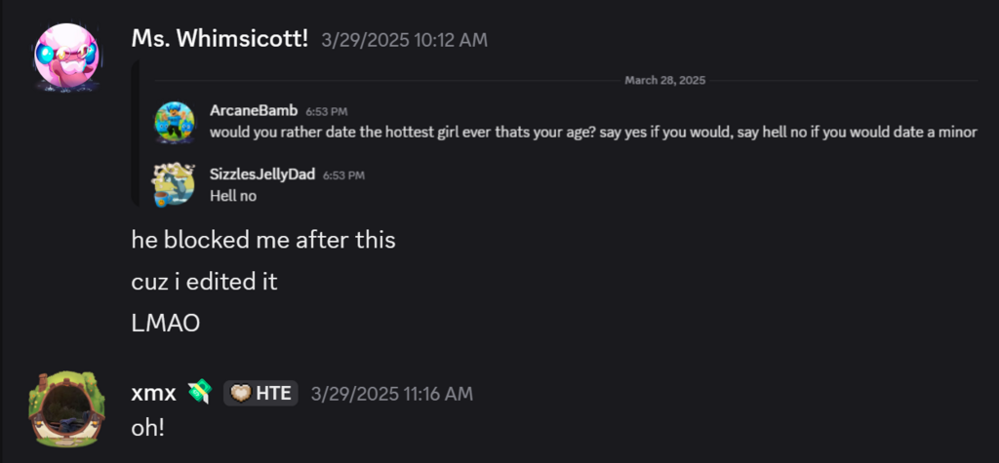Click Ms. Whimsicott's profile avatar
Screen dimensions: 999x463
66,58
